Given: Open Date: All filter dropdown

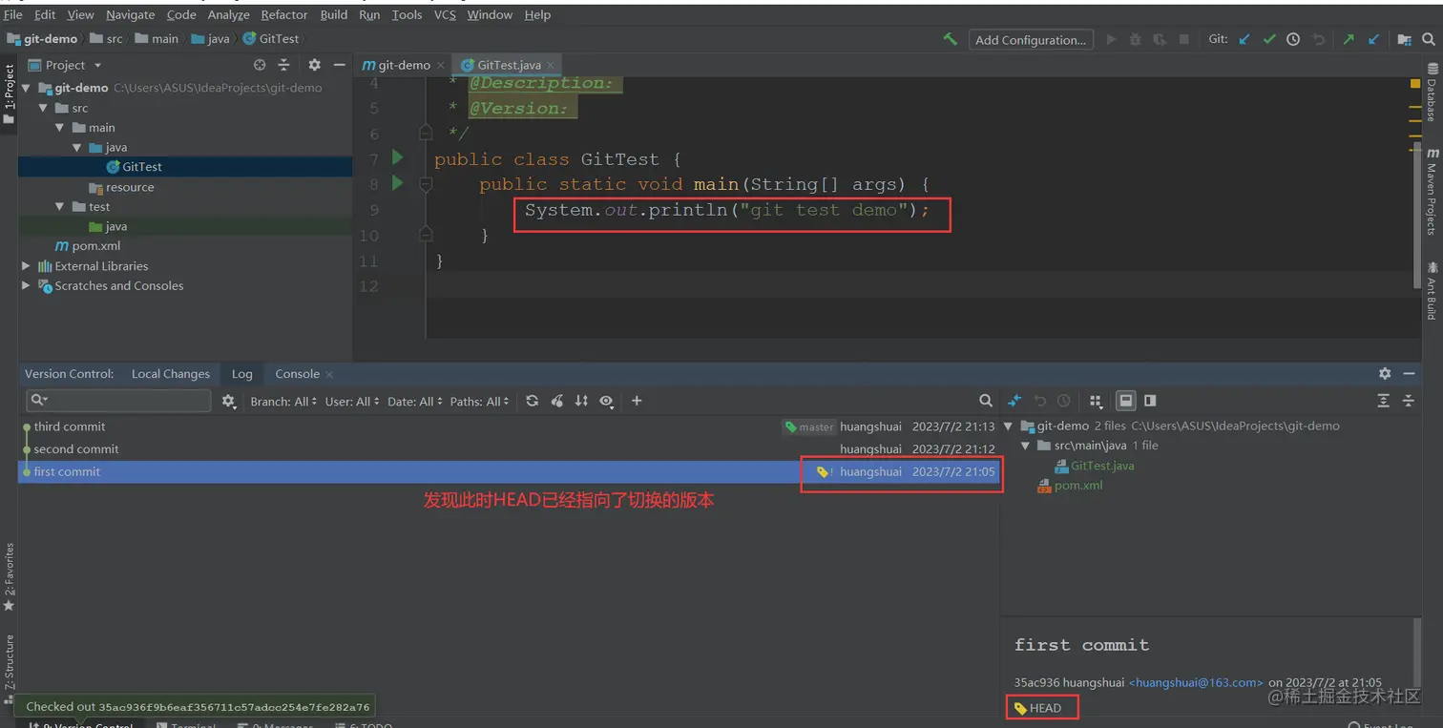Looking at the screenshot, I should pyautogui.click(x=415, y=402).
